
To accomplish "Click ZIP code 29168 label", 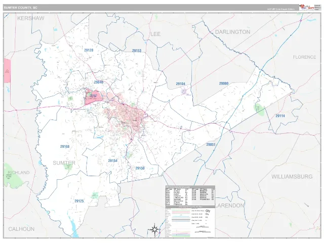I will coord(65,146).
